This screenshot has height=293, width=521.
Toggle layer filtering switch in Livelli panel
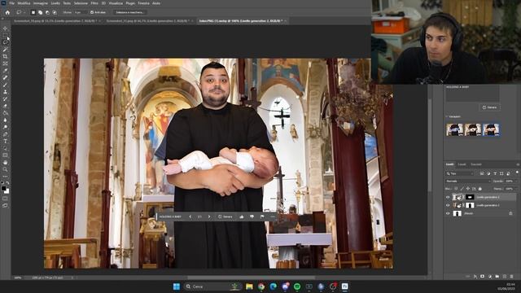(x=517, y=173)
